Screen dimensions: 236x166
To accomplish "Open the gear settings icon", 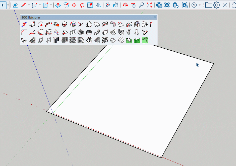I will pyautogui.click(x=217, y=5).
